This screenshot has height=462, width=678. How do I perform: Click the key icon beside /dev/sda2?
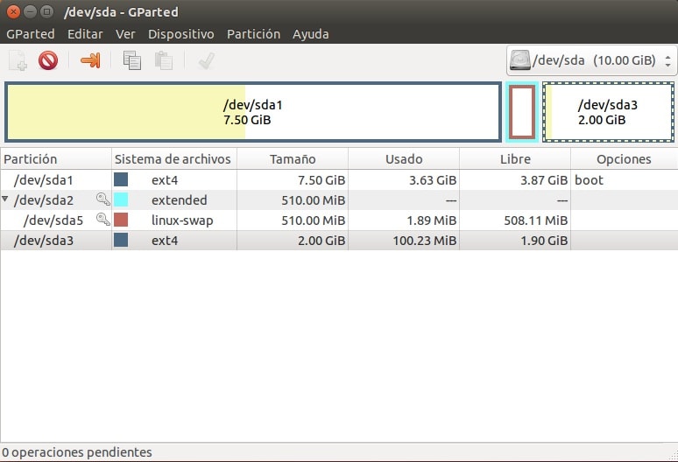click(x=102, y=199)
